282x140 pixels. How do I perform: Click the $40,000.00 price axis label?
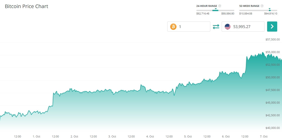click(x=273, y=128)
